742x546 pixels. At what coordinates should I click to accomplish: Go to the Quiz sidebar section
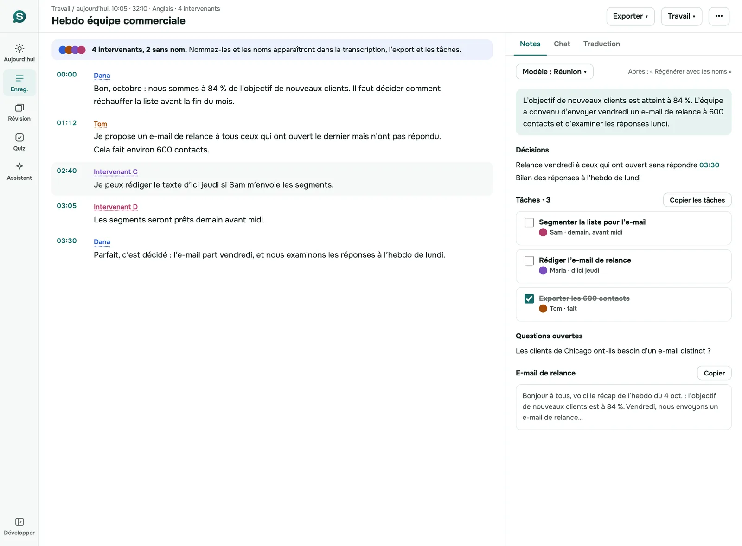click(x=19, y=142)
